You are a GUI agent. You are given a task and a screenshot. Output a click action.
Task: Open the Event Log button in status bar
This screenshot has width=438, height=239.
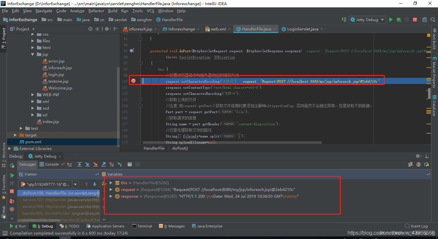[x=417, y=226]
